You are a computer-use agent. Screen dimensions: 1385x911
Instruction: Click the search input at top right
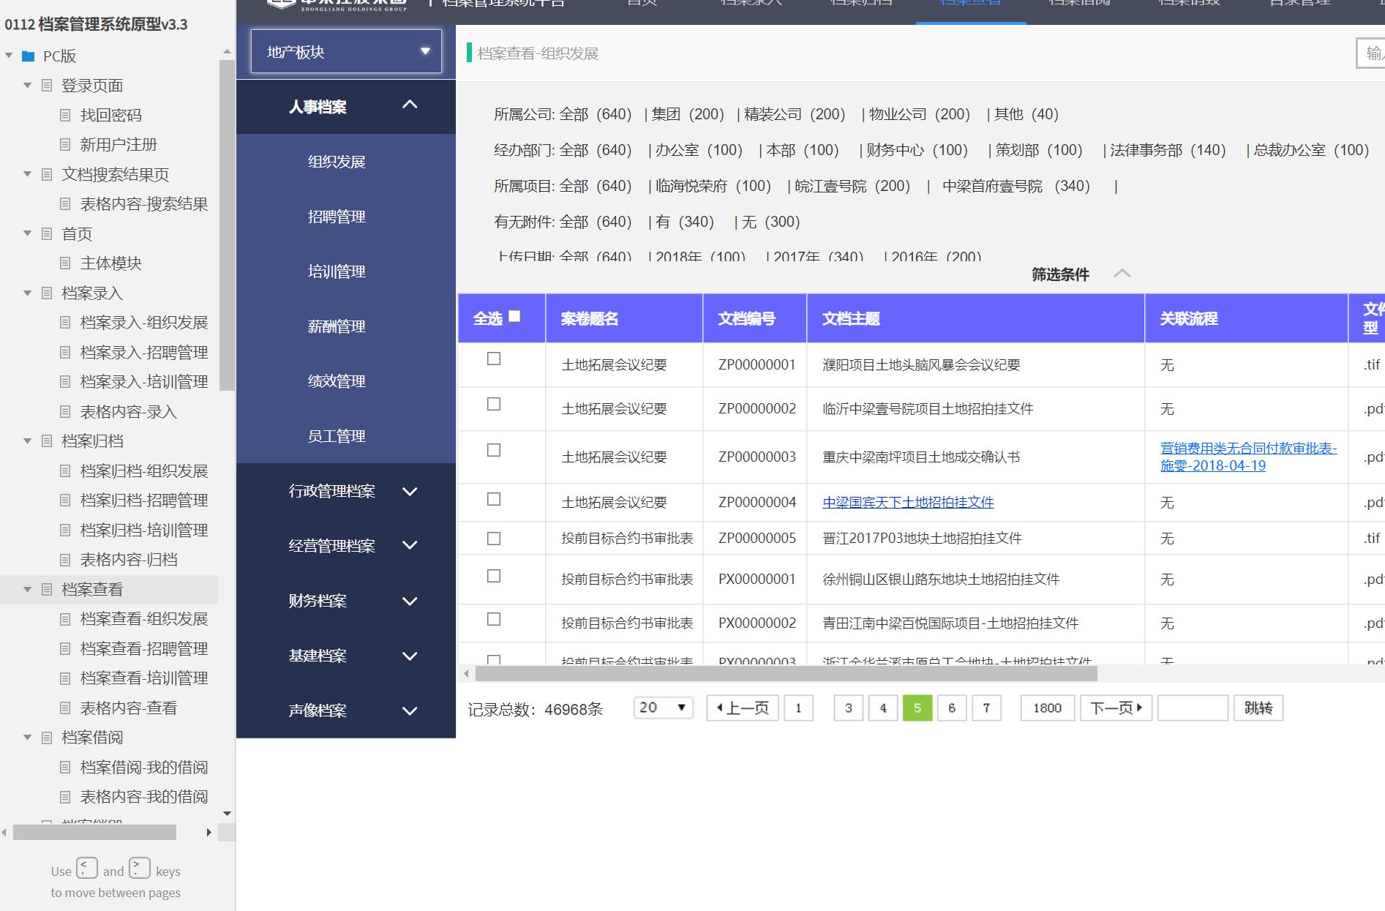pos(1370,53)
